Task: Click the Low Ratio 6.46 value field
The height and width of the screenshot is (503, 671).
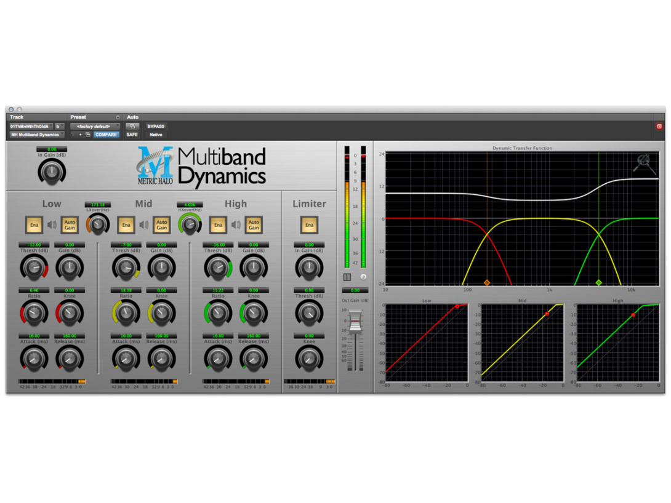Action: click(x=34, y=290)
